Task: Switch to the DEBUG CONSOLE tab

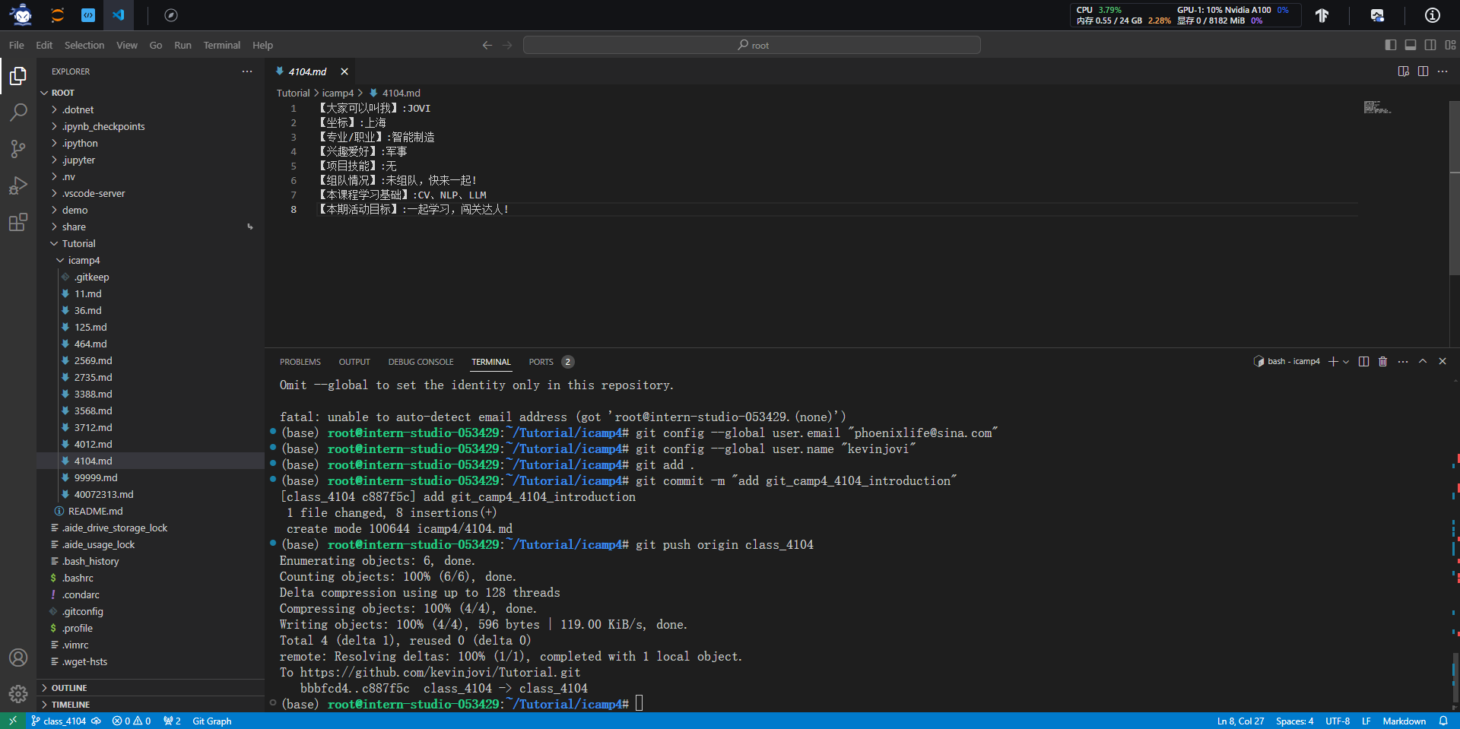Action: click(421, 362)
